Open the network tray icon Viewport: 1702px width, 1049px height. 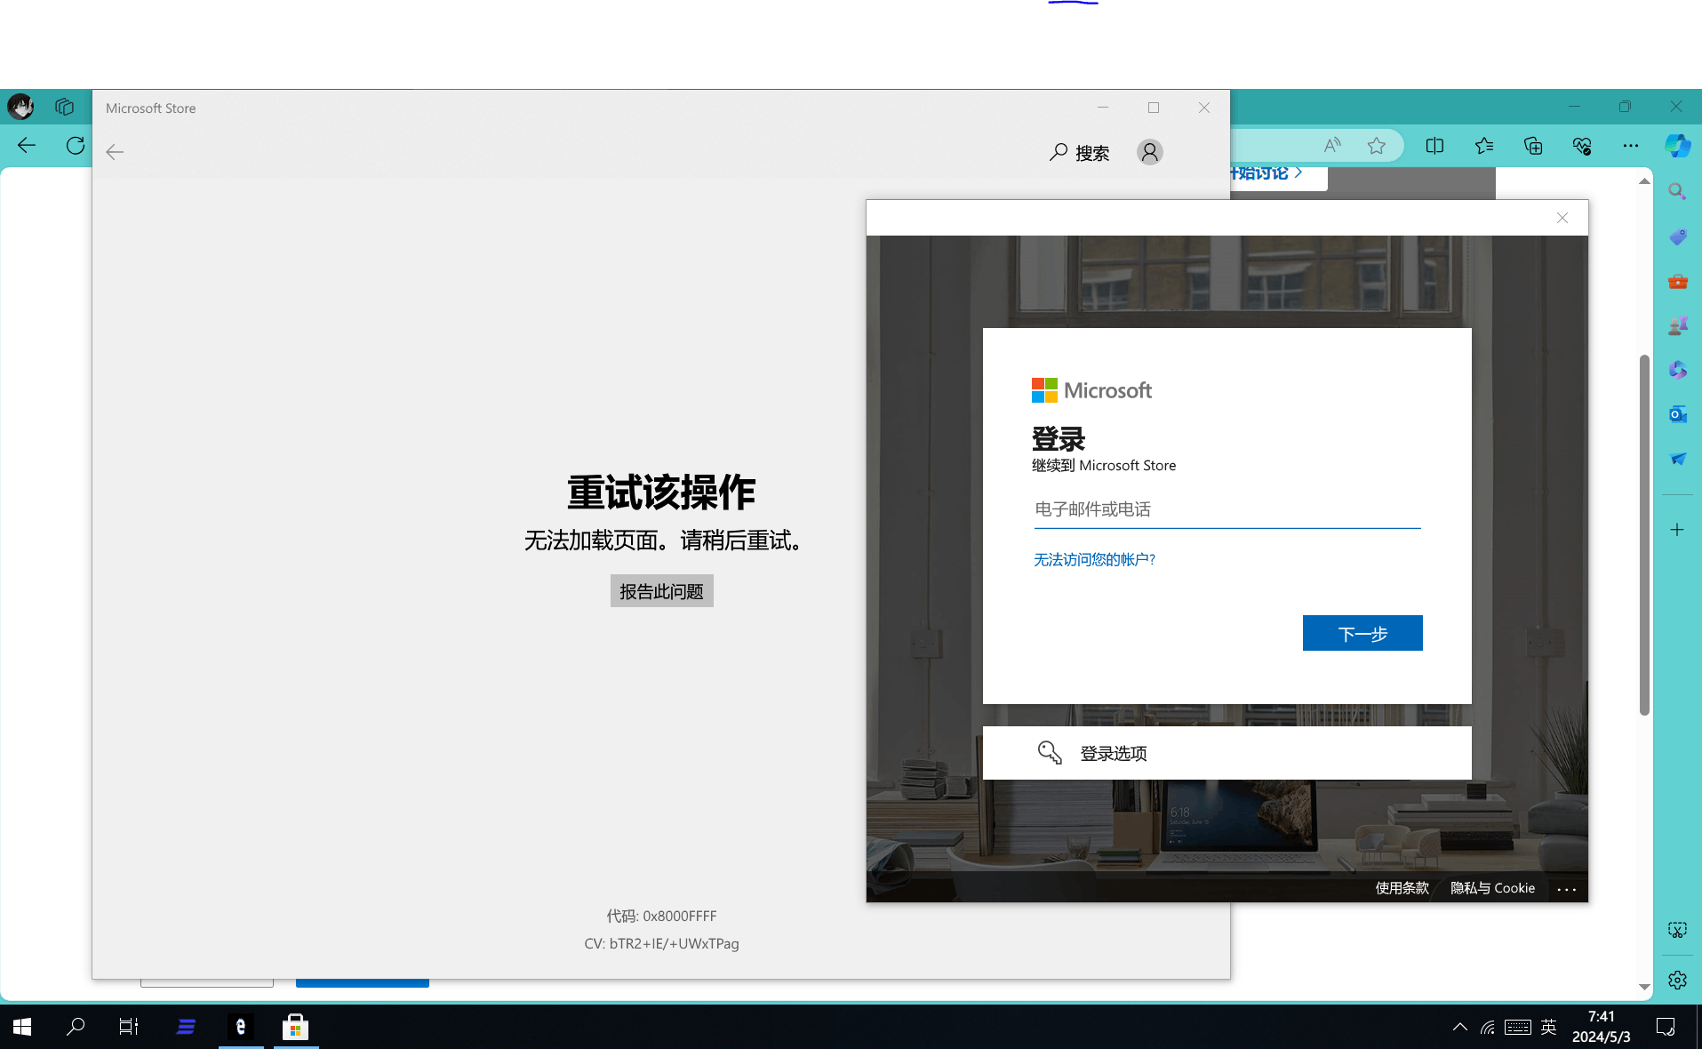coord(1487,1028)
